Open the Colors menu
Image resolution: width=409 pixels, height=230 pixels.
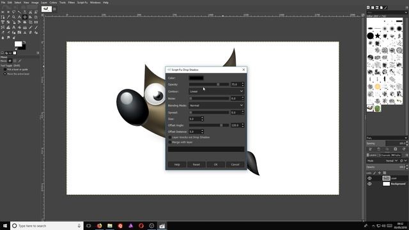pos(53,3)
